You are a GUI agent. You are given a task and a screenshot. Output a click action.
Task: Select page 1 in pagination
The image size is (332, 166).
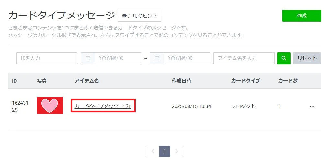click(165, 151)
